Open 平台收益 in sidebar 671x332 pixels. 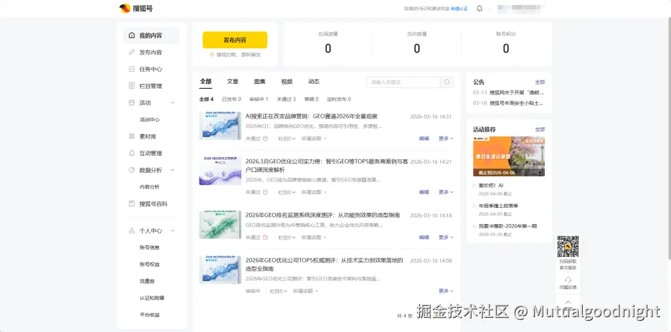(149, 315)
